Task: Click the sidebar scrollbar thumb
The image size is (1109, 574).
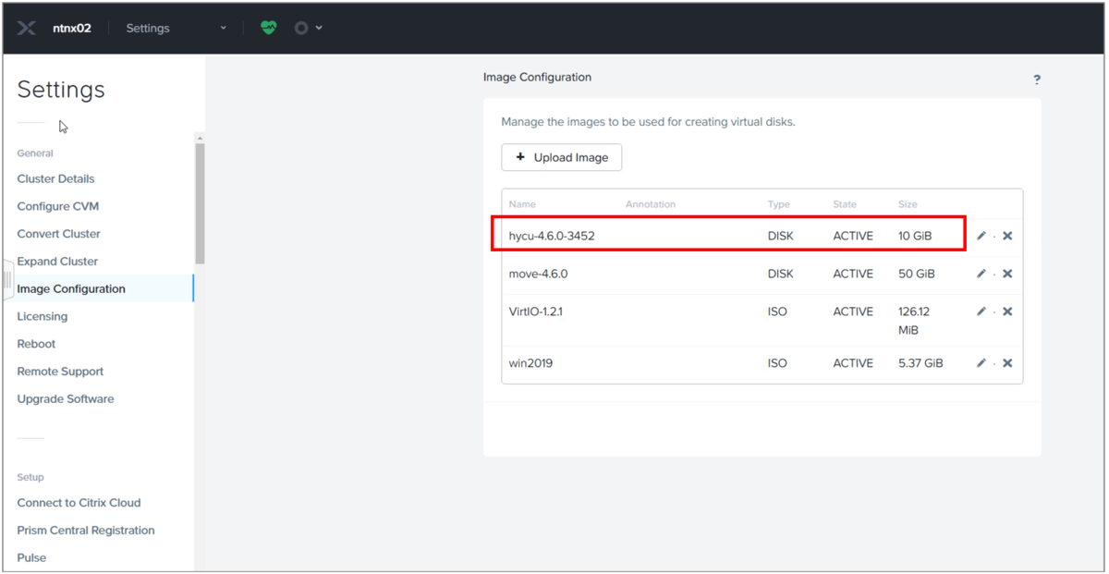Action: [200, 203]
